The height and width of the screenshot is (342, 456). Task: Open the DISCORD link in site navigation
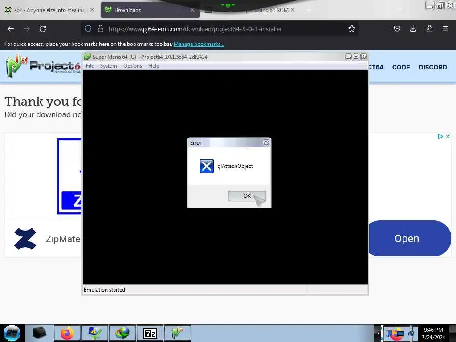(x=433, y=67)
